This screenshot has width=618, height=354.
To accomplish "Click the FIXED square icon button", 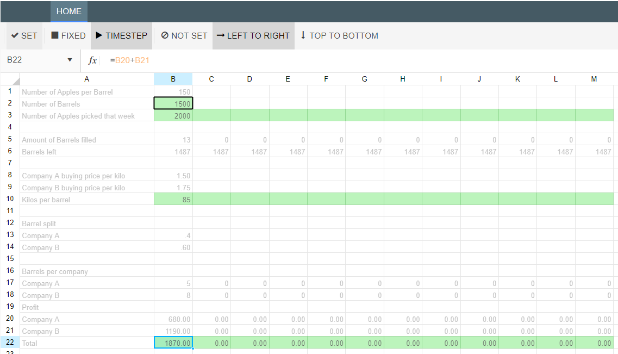I will click(68, 36).
